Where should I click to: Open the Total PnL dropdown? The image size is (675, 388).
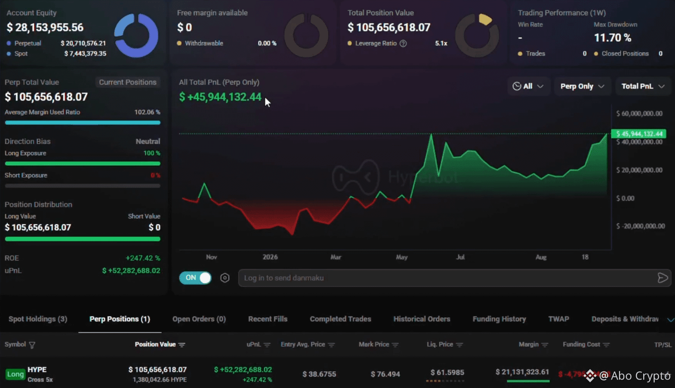[643, 86]
